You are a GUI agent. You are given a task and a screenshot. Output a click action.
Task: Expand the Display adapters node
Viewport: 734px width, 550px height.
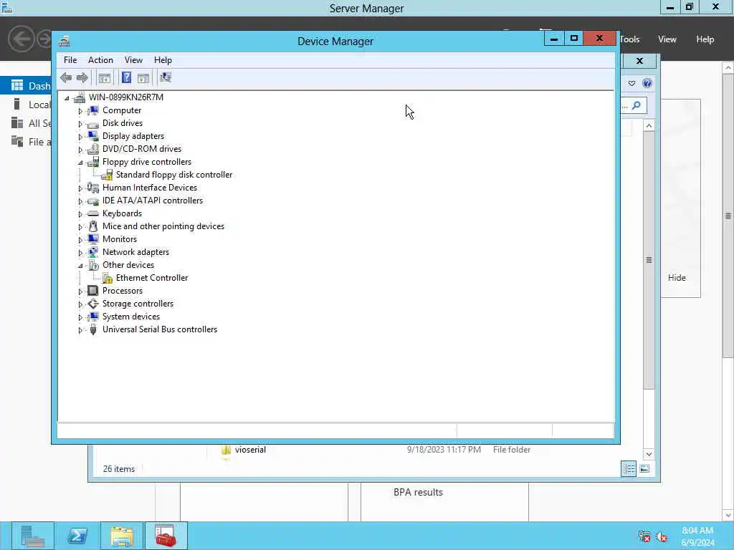[x=80, y=137]
